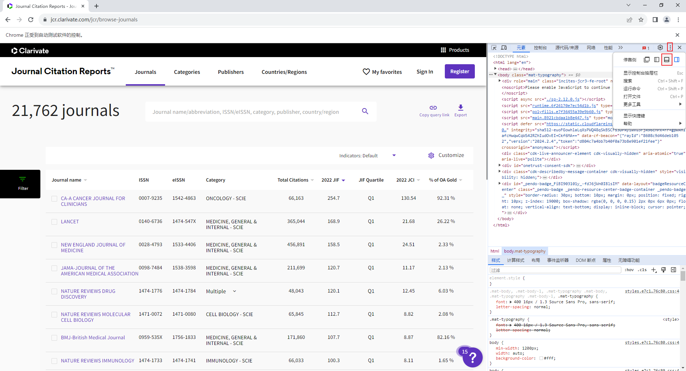Check the LANCET row checkbox
This screenshot has height=371, width=686.
click(x=54, y=222)
